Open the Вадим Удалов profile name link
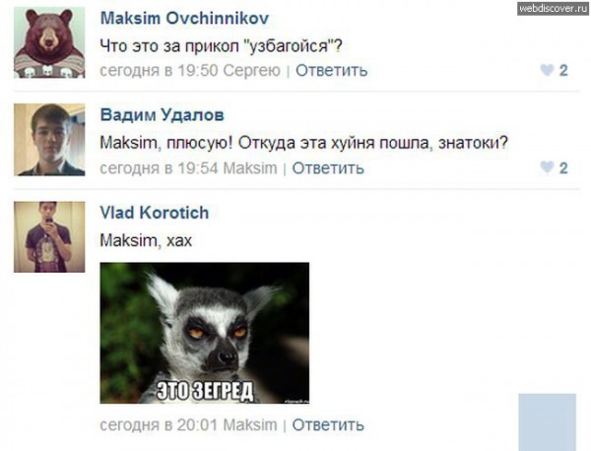Image resolution: width=591 pixels, height=451 pixels. pyautogui.click(x=163, y=115)
